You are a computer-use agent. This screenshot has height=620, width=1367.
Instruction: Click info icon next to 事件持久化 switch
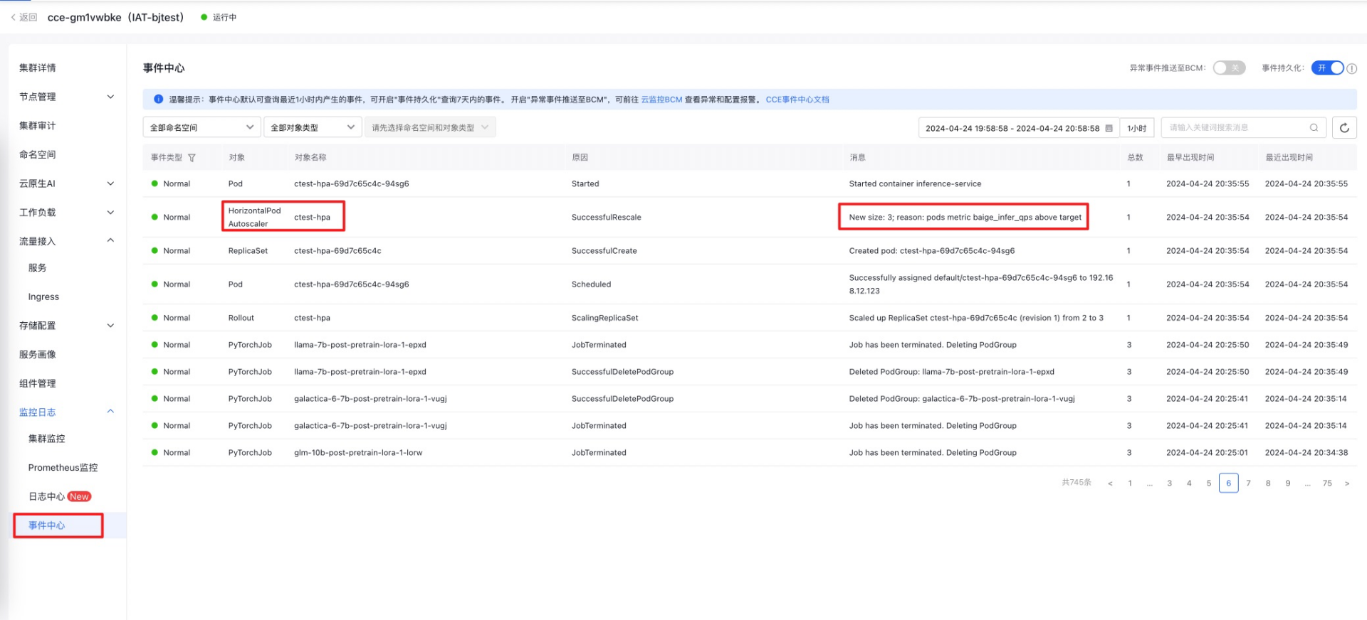[1352, 68]
